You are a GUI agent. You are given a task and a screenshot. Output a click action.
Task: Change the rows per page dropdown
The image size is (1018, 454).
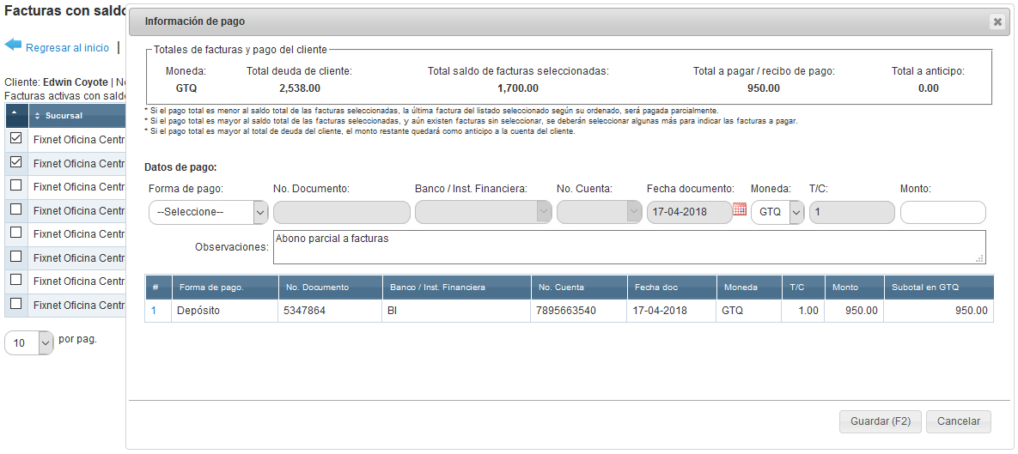coord(29,343)
